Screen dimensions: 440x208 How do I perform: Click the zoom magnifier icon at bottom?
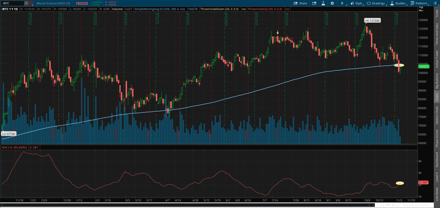[x=382, y=205]
